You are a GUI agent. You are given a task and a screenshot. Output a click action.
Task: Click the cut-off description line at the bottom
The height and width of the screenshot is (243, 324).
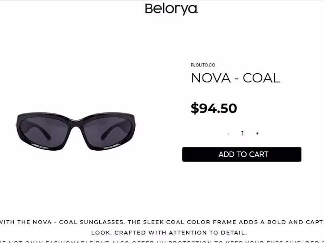pos(162,241)
